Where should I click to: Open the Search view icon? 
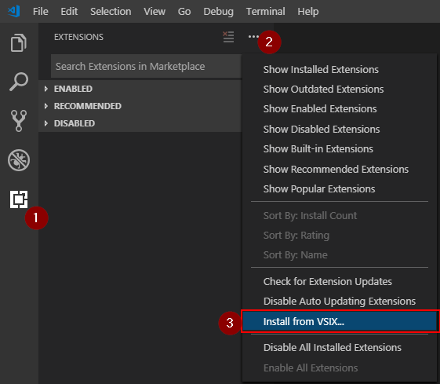19,82
